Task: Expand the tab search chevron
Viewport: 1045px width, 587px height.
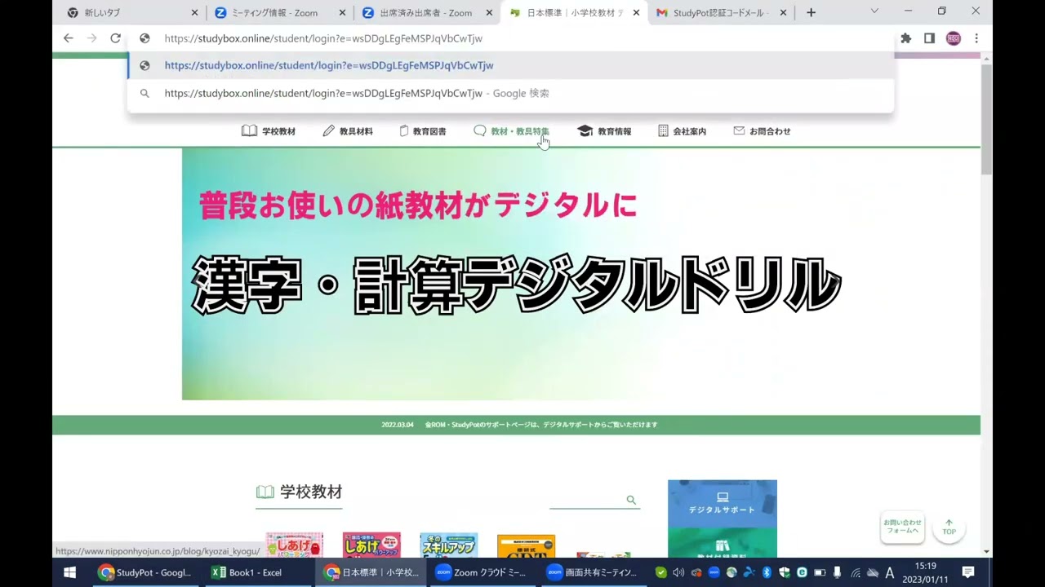Action: [x=874, y=11]
